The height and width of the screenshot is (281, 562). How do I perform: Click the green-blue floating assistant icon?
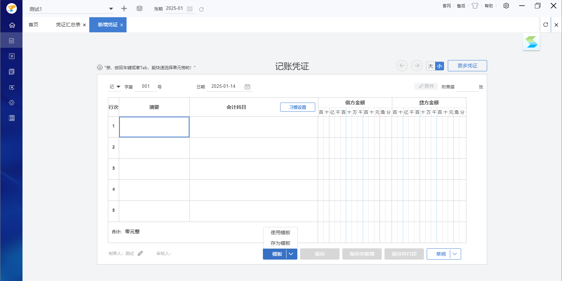click(x=531, y=42)
